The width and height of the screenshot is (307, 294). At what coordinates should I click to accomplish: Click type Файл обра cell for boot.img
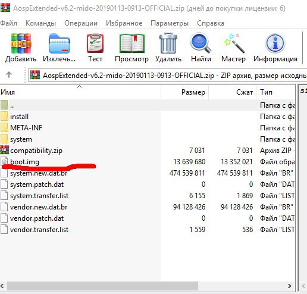(x=277, y=162)
